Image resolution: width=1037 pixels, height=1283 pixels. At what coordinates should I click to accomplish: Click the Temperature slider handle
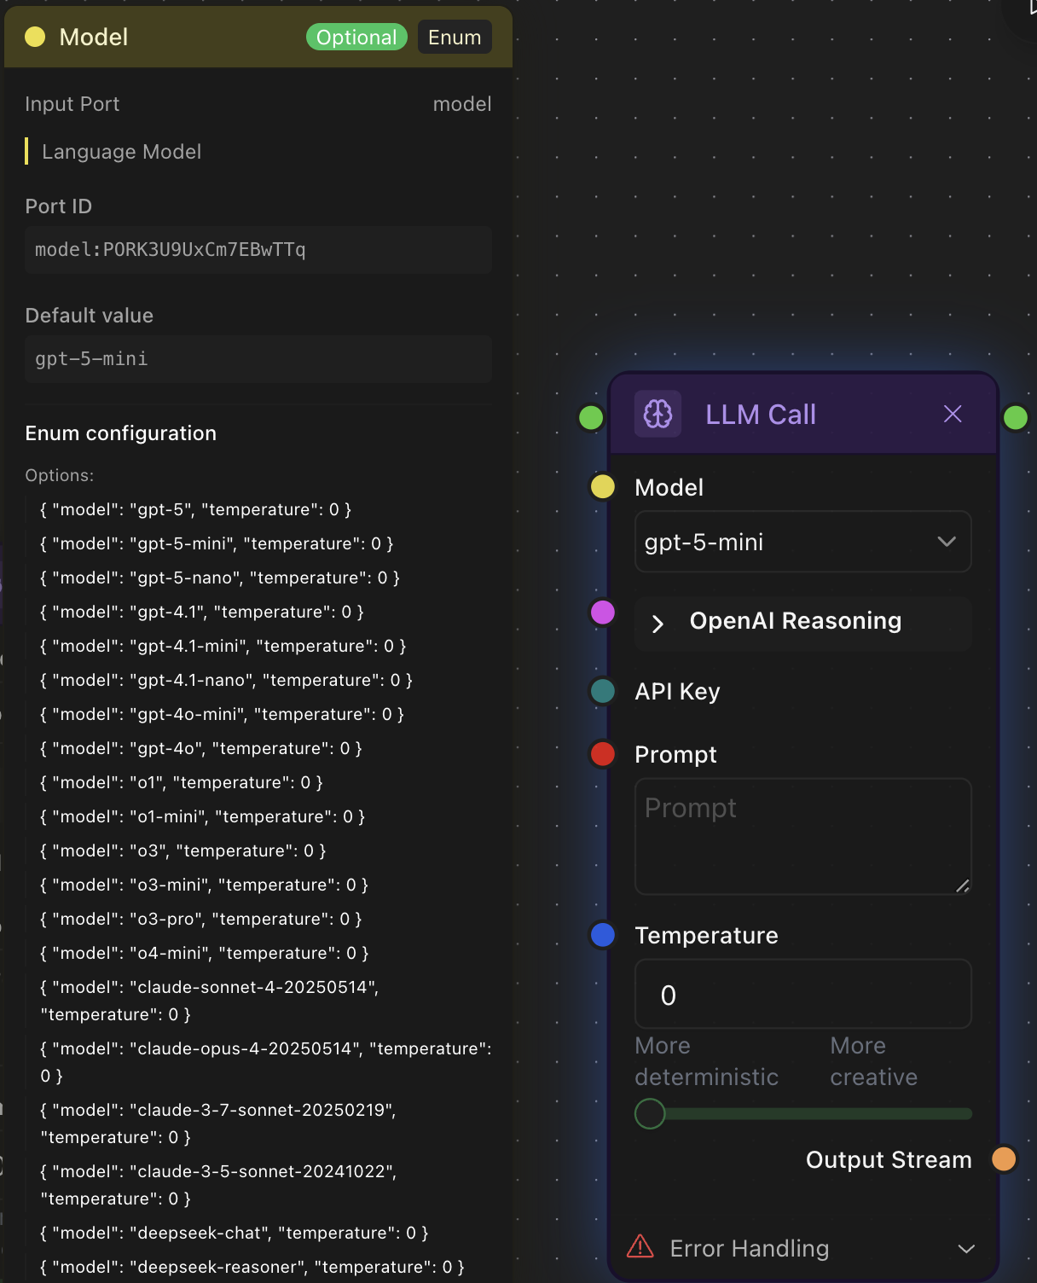(650, 1113)
